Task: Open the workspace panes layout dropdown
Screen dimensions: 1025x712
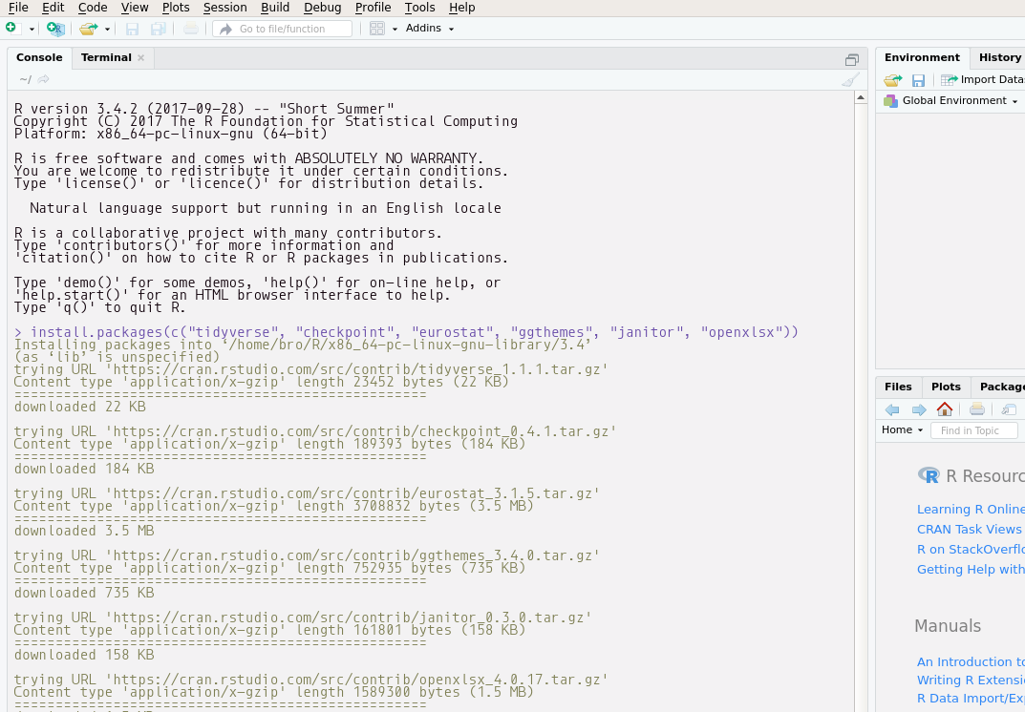Action: (382, 29)
